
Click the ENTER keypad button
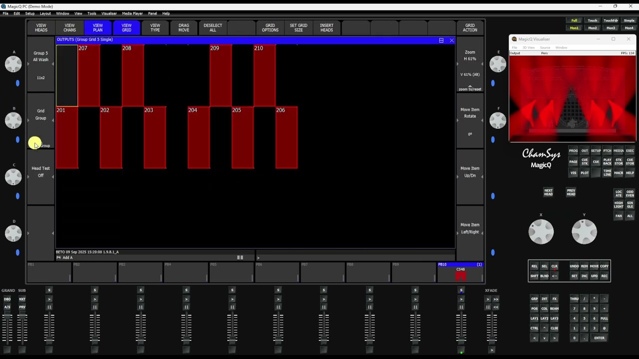click(x=599, y=338)
